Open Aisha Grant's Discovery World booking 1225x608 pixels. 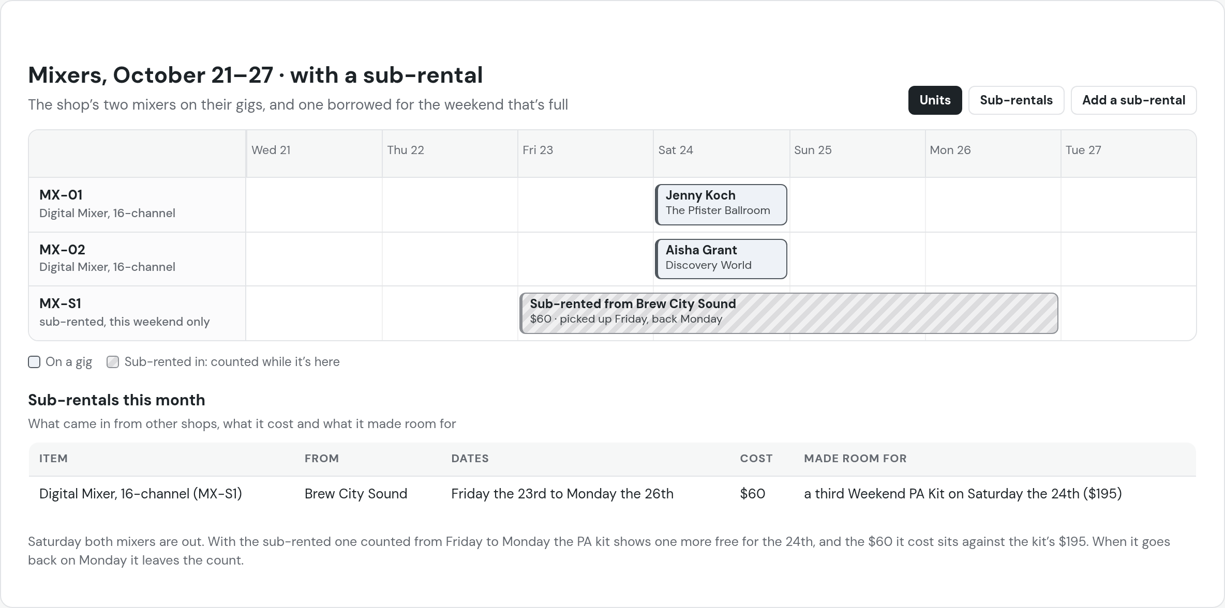pyautogui.click(x=721, y=259)
